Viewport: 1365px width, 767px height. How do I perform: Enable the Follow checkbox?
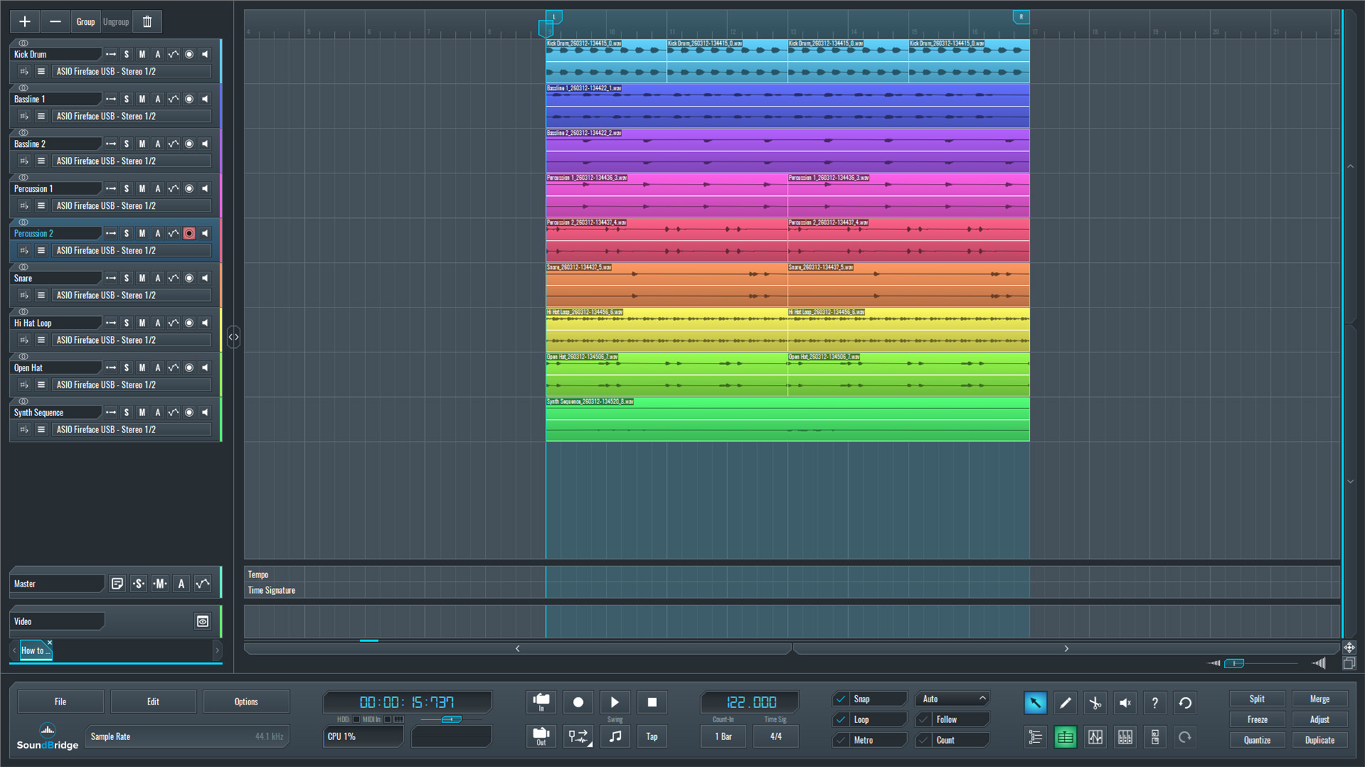[924, 719]
